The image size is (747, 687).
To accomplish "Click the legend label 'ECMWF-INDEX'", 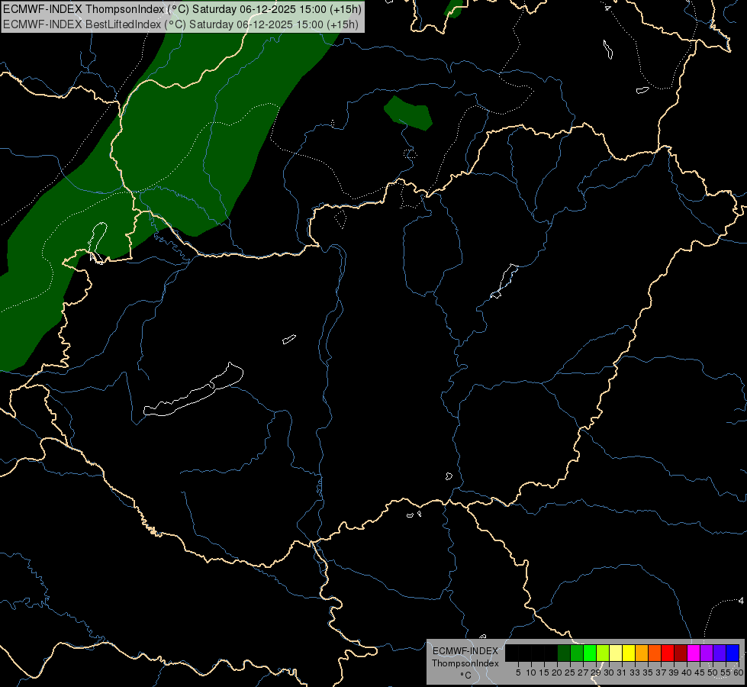I will pyautogui.click(x=465, y=651).
